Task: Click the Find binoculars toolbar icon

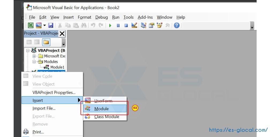Action: point(84,25)
